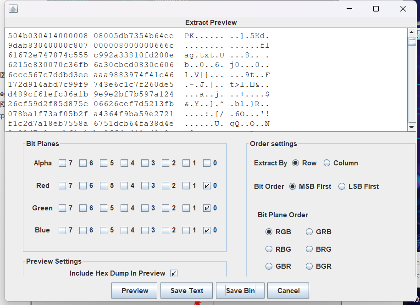Toggle Include Hex Dump In Preview
The width and height of the screenshot is (420, 305).
click(174, 273)
